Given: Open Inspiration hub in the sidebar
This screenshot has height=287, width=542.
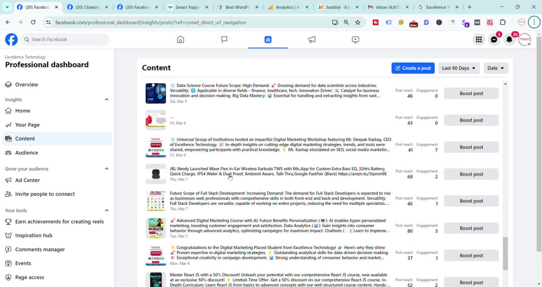Looking at the screenshot, I should pos(57,235).
